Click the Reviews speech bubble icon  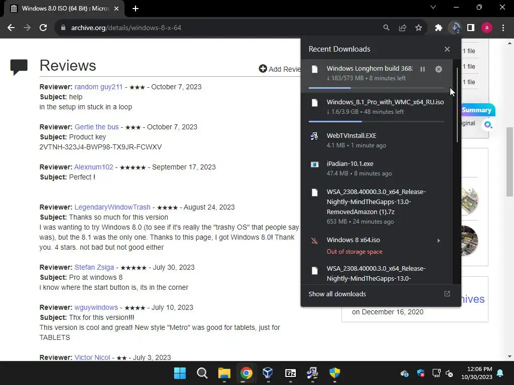(x=19, y=67)
